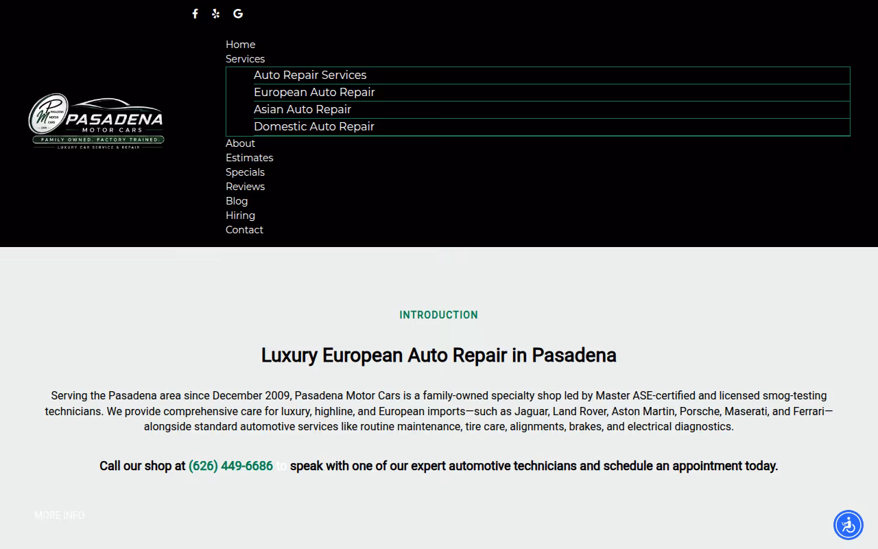Open the Hiring page
Screen dimensions: 878x549
[x=240, y=215]
